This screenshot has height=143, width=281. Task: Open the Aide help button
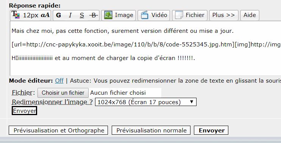[250, 15]
